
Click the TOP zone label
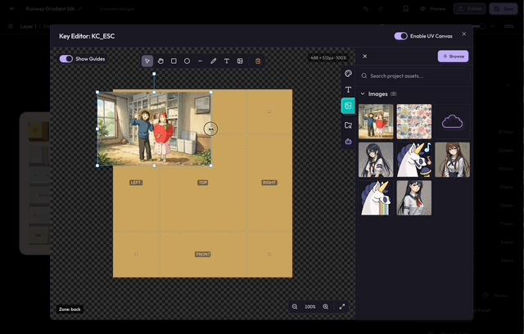pos(203,183)
